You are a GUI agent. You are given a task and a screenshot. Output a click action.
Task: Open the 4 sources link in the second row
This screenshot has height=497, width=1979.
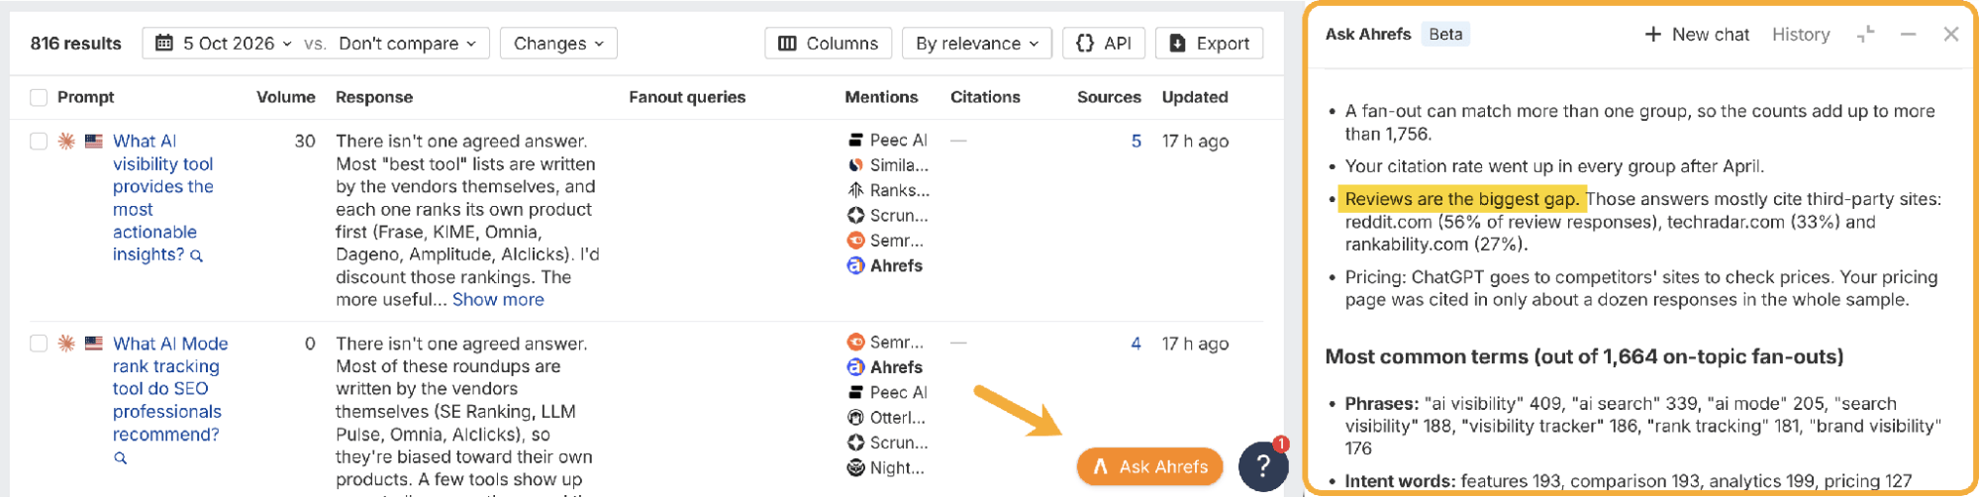pos(1136,344)
